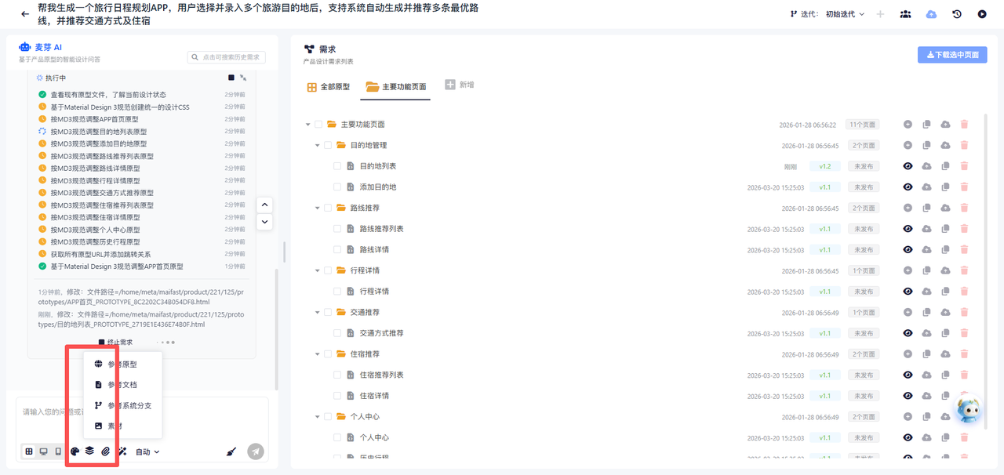Tick the checkbox for 路线推荐列表

coord(337,229)
